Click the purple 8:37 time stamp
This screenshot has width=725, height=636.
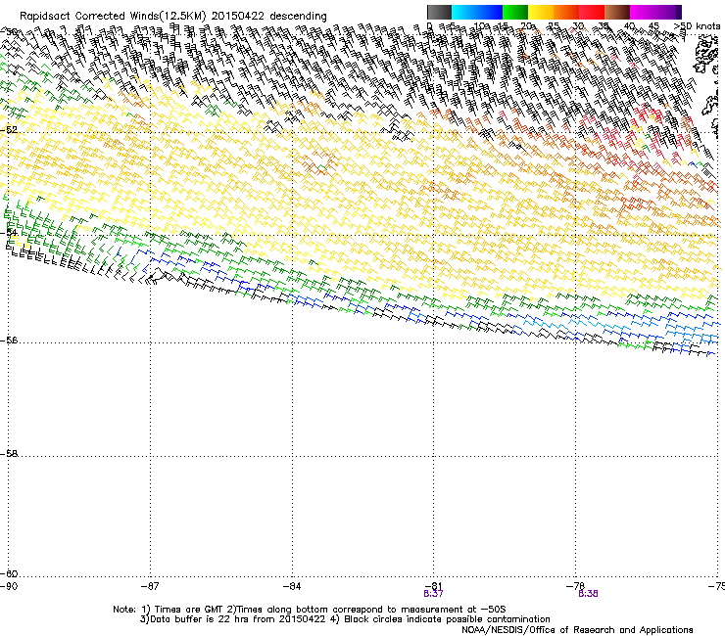[433, 594]
